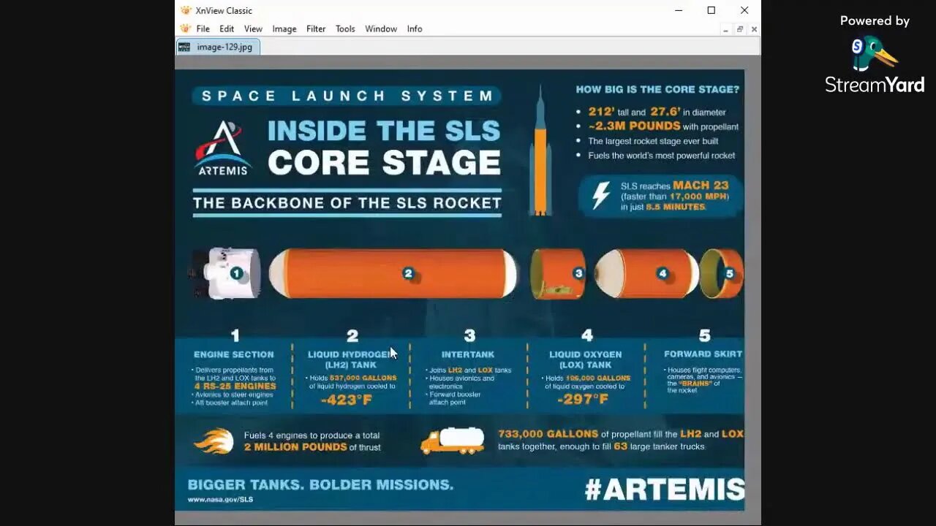The height and width of the screenshot is (526, 936).
Task: Click the 'SPACE LAUNCH SYSTEM' banner text
Action: (347, 96)
